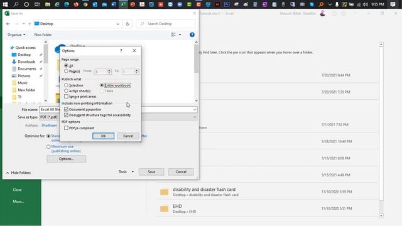
Task: Select Pictures in navigation pane
Action: click(24, 76)
